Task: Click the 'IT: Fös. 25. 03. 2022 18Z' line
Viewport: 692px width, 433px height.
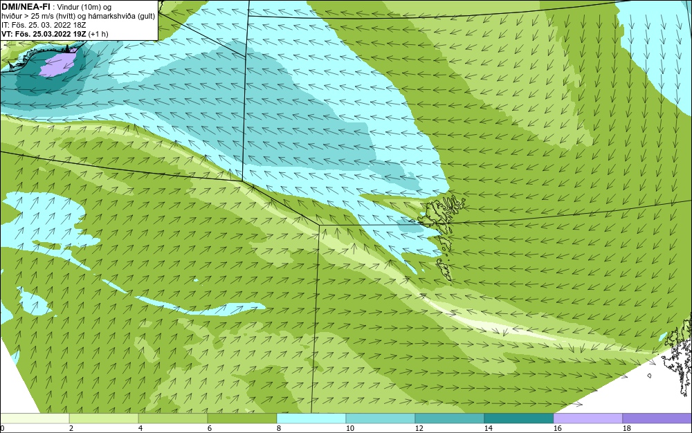Action: 44,25
